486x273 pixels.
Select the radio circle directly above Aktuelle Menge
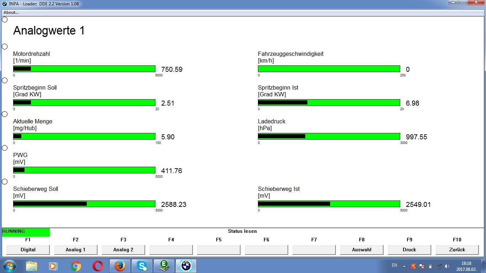click(5, 114)
